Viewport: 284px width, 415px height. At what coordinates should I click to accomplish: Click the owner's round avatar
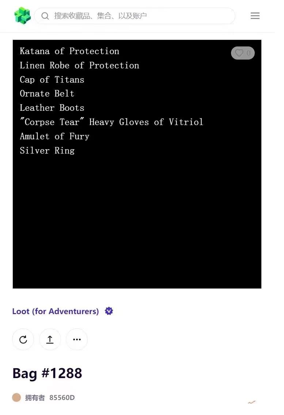coord(16,397)
